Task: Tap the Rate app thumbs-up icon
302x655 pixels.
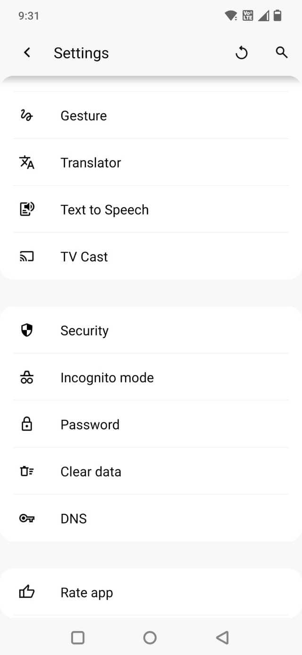Action: (x=27, y=592)
